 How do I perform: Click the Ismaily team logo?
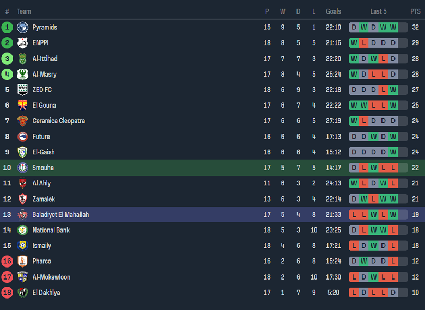[22, 246]
